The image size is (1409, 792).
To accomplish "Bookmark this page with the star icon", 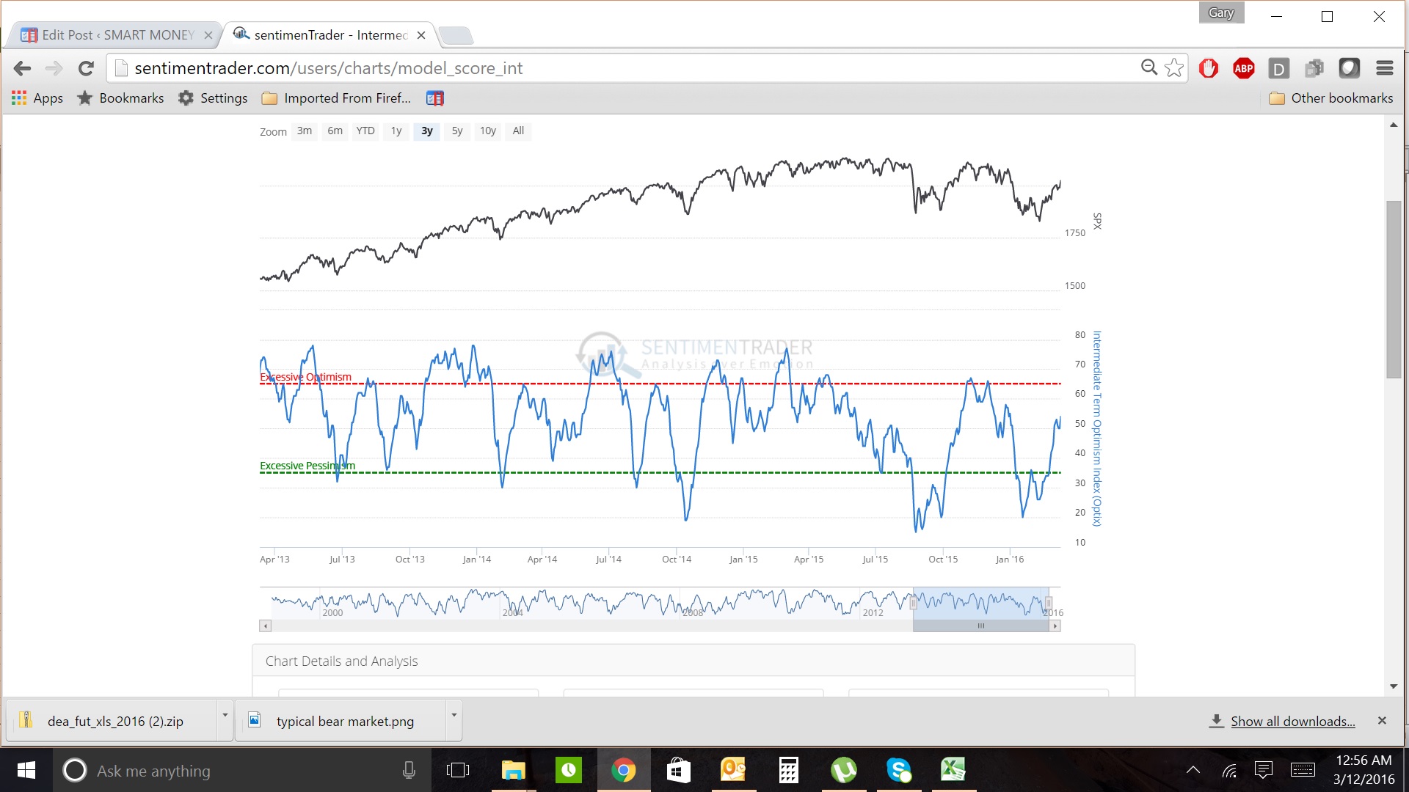I will click(x=1174, y=68).
